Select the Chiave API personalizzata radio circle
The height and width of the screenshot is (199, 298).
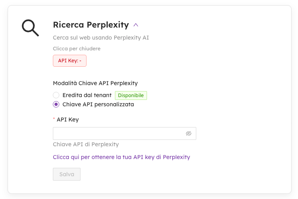56,105
